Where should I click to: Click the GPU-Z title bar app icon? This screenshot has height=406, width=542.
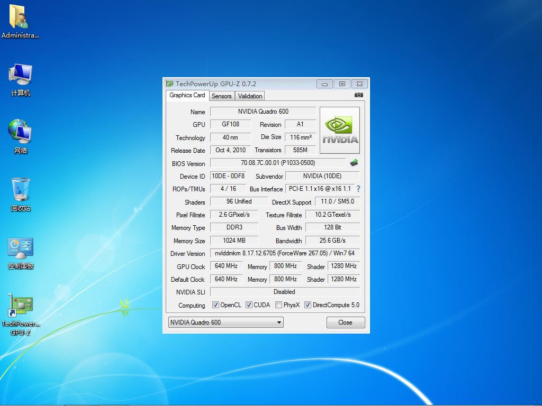coord(169,84)
